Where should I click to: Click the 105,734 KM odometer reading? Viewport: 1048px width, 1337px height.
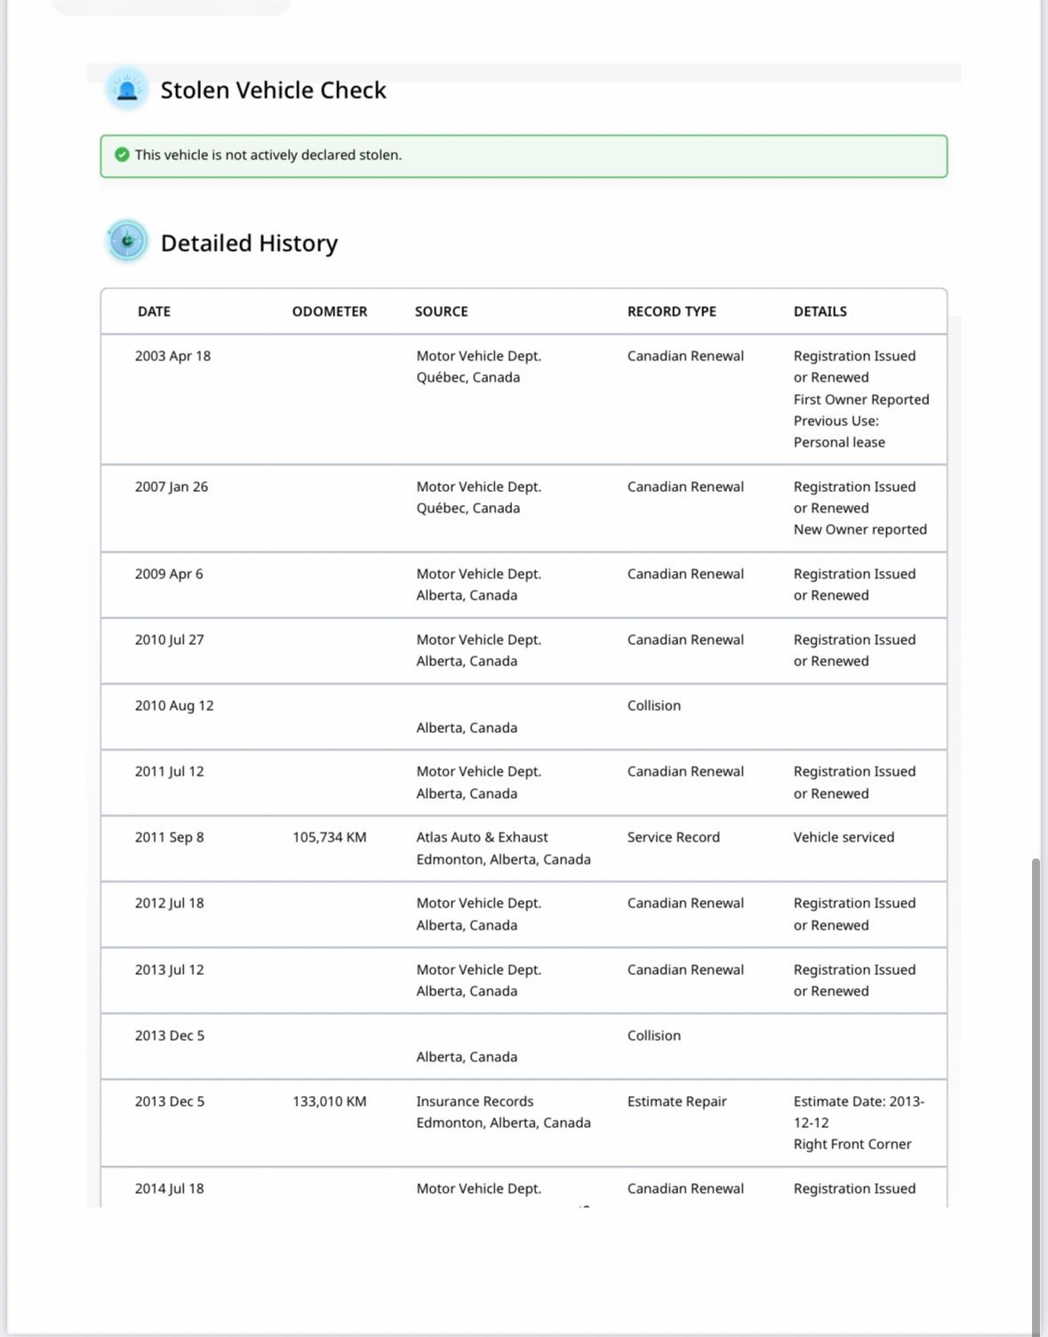(329, 837)
